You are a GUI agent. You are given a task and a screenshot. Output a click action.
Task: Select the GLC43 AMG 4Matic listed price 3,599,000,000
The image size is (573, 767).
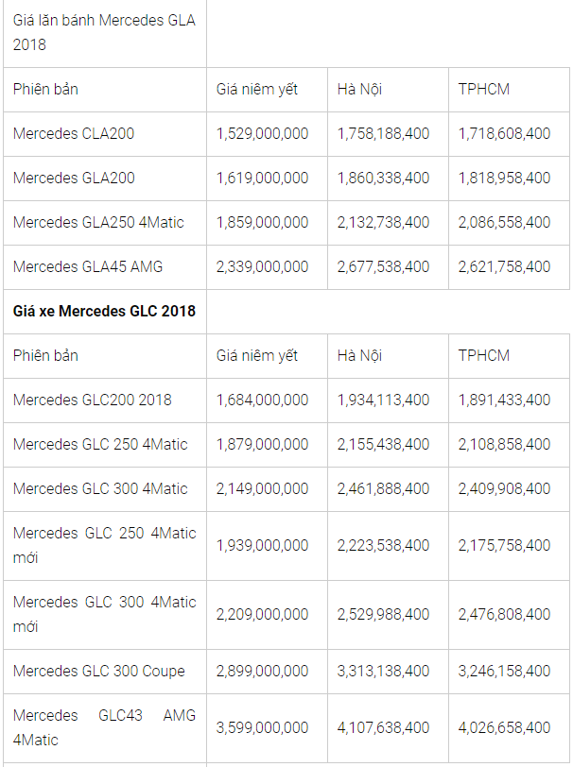pyautogui.click(x=262, y=728)
